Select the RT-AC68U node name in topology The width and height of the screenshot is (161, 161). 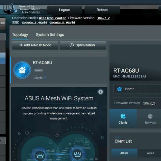tap(43, 62)
